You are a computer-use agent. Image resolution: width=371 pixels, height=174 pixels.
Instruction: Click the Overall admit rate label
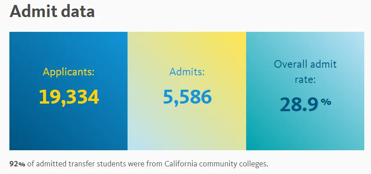click(305, 72)
